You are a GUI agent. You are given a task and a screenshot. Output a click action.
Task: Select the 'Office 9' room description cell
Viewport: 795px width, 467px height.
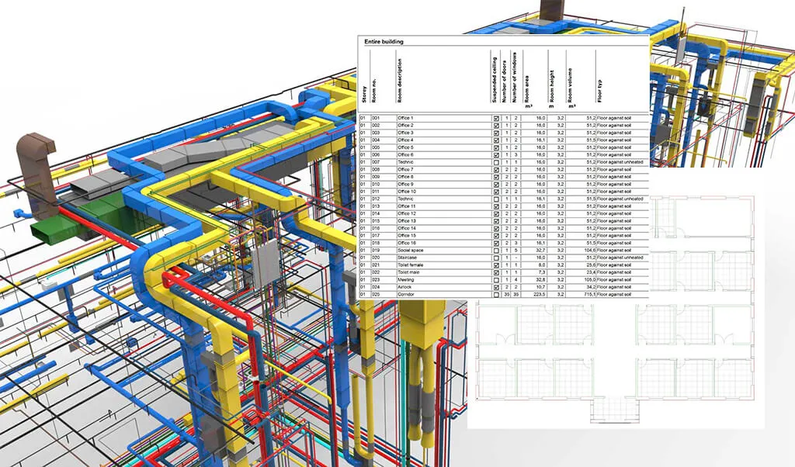405,185
